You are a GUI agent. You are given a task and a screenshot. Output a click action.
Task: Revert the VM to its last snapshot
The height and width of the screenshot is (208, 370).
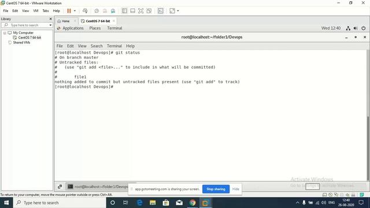(105, 11)
